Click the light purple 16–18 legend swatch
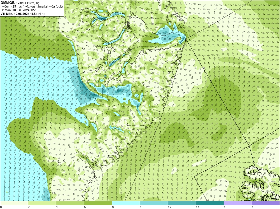 [238, 203]
